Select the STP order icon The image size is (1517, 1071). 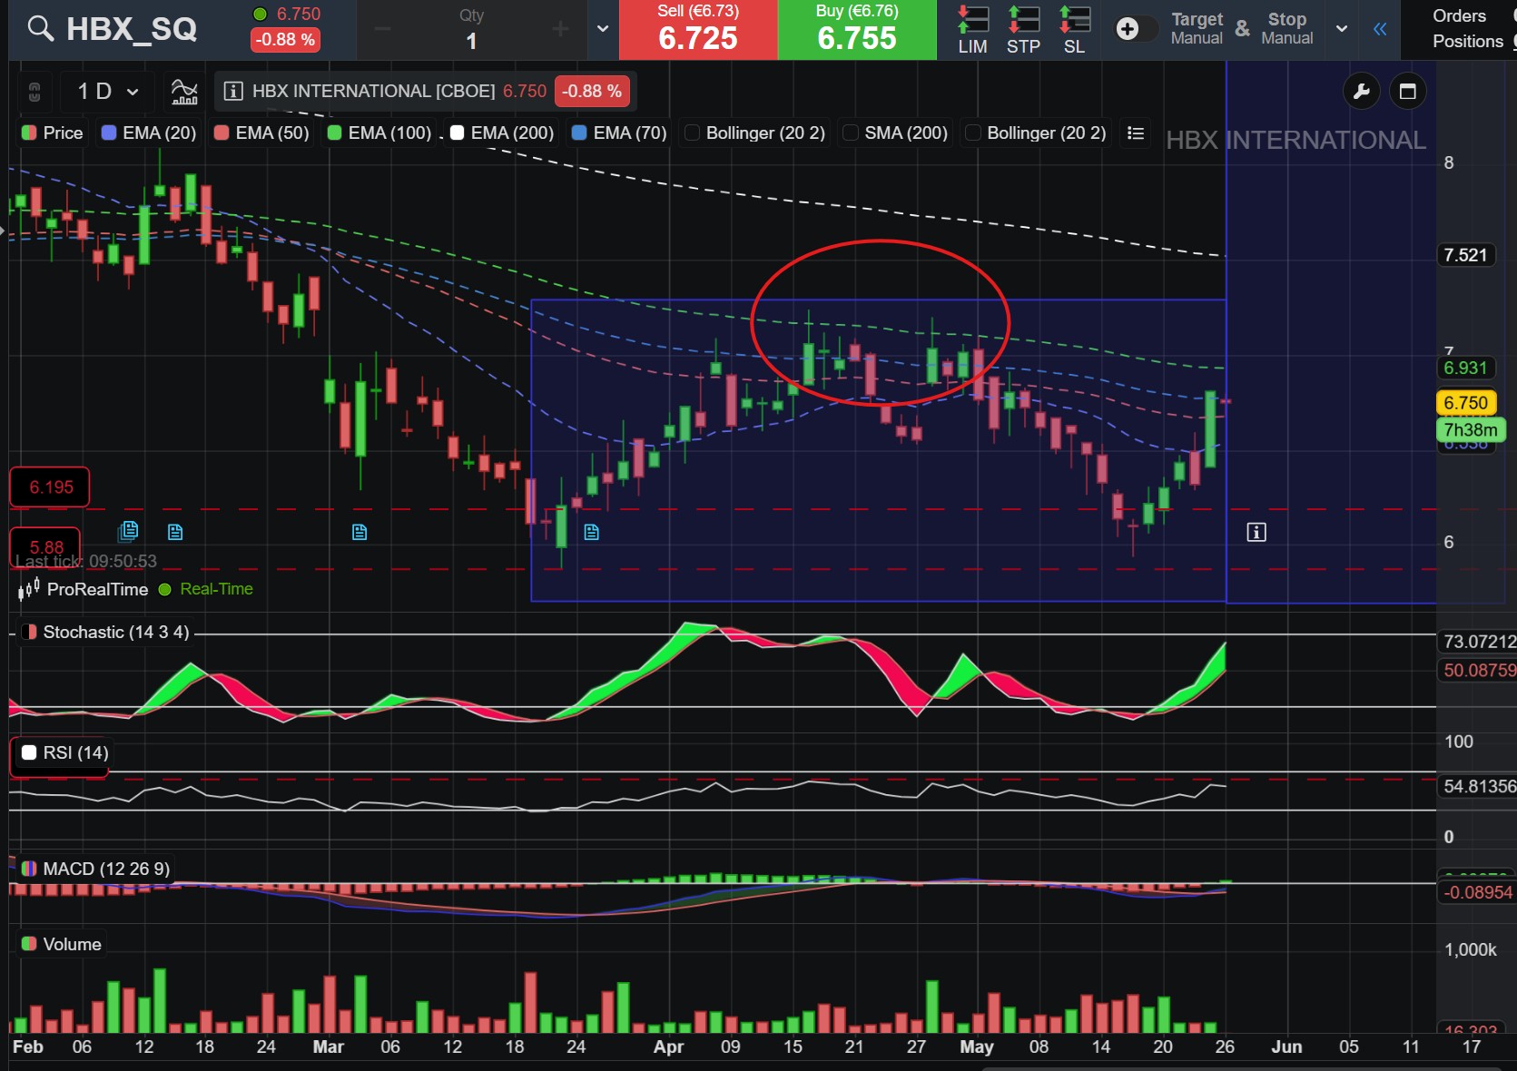pos(1023,30)
